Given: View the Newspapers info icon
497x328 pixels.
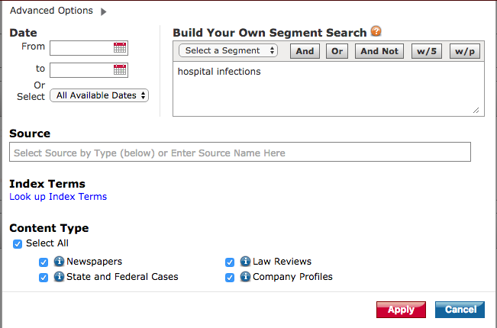Looking at the screenshot, I should coord(59,261).
